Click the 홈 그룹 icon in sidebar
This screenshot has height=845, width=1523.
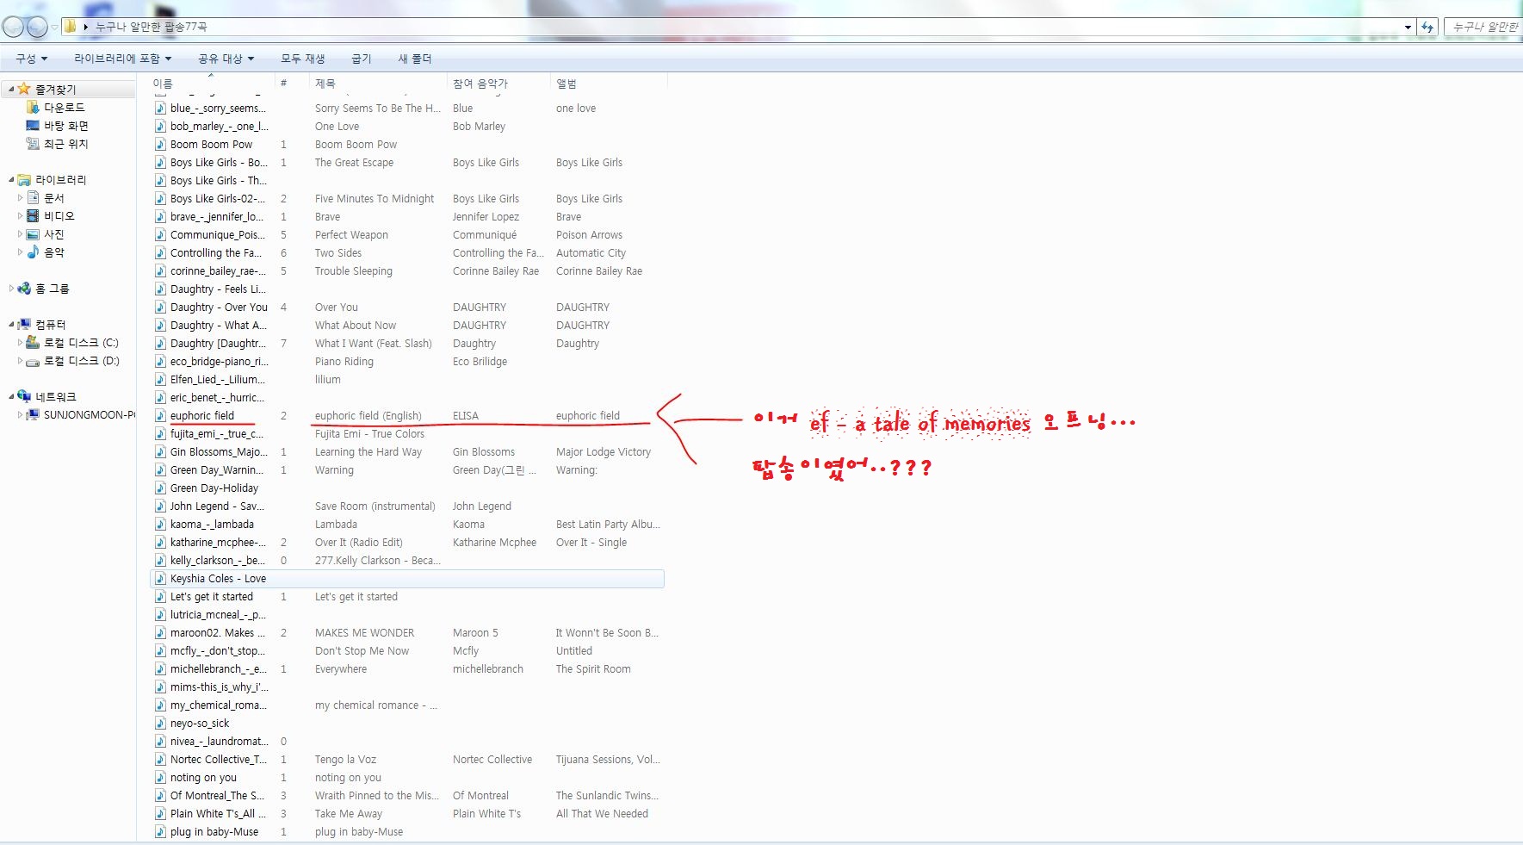[24, 289]
